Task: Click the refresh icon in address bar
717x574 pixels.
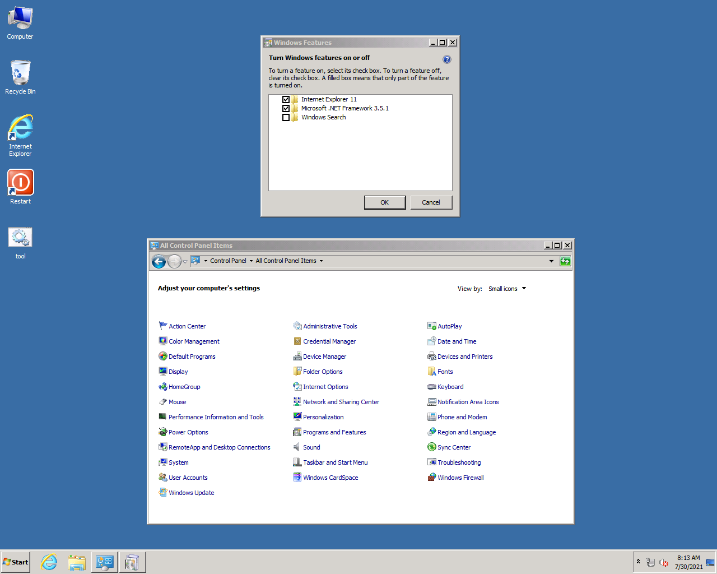Action: pyautogui.click(x=565, y=261)
